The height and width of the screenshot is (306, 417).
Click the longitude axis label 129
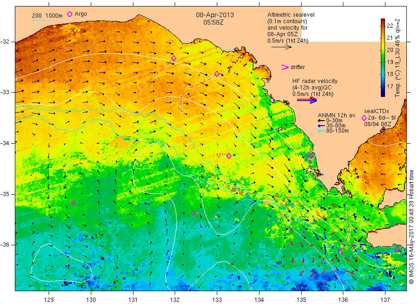(49, 300)
